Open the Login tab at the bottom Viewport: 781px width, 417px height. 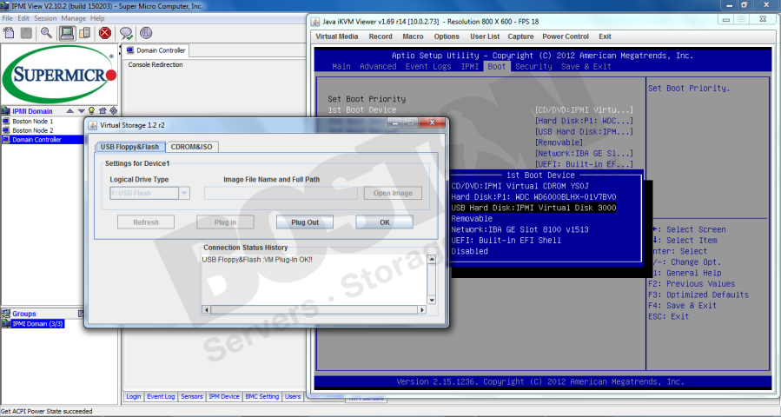coord(133,396)
